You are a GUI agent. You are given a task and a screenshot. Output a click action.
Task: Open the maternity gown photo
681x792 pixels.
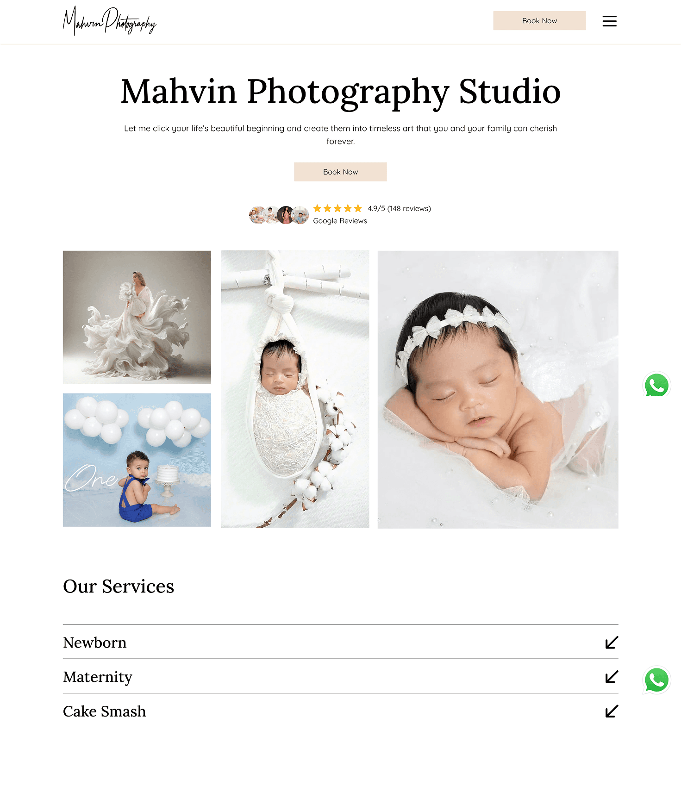click(137, 317)
